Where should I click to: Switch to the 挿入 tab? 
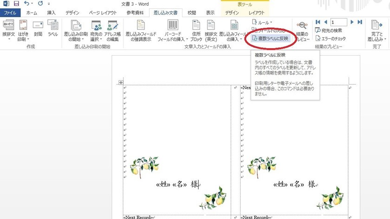(x=51, y=13)
